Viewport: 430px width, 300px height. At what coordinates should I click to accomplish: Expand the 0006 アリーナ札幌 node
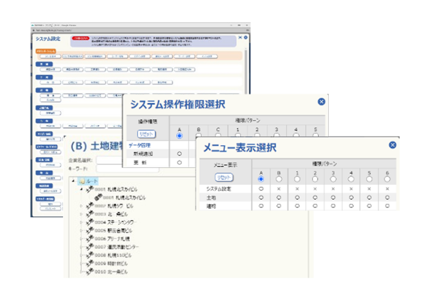pyautogui.click(x=81, y=239)
